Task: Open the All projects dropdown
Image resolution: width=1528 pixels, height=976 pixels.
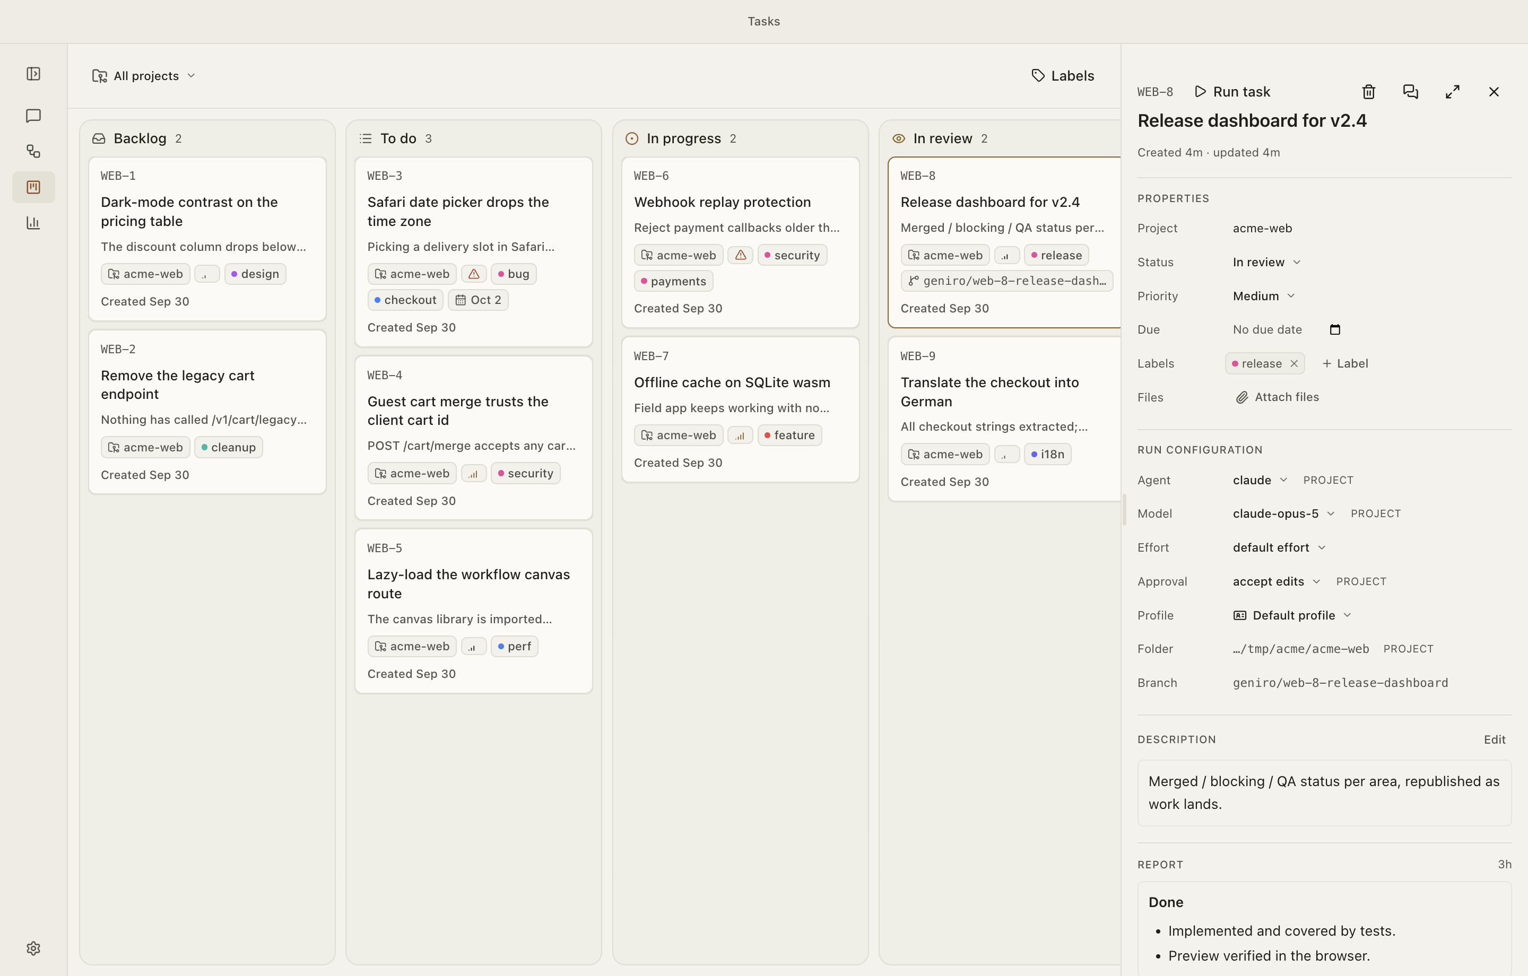Action: [x=144, y=76]
